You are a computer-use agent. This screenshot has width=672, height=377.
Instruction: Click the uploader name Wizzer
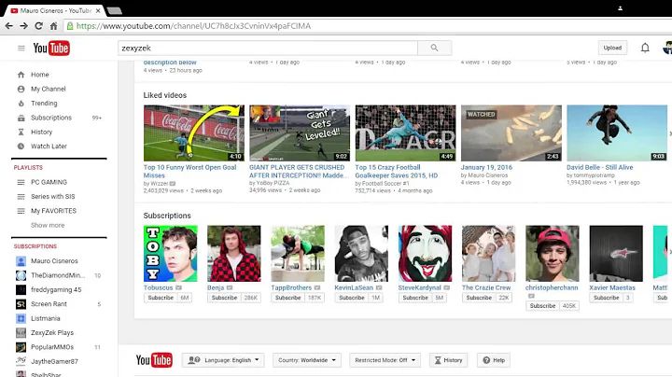pyautogui.click(x=159, y=184)
